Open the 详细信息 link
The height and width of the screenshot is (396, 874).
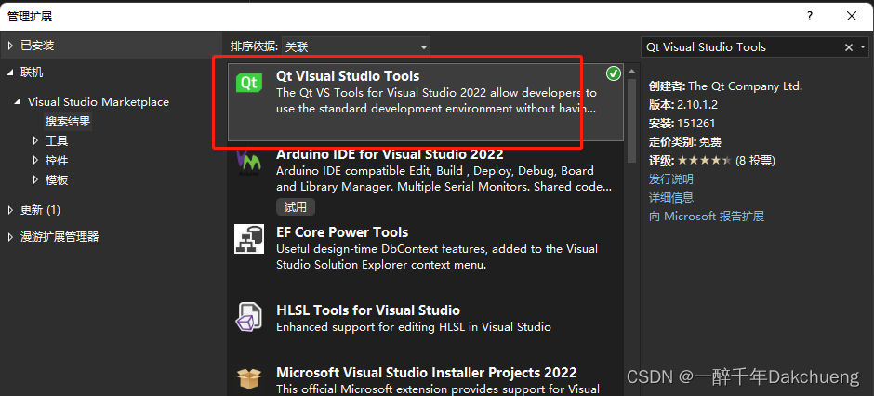coord(671,198)
